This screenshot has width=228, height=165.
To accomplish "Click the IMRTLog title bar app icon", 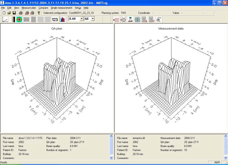I will [2, 3].
